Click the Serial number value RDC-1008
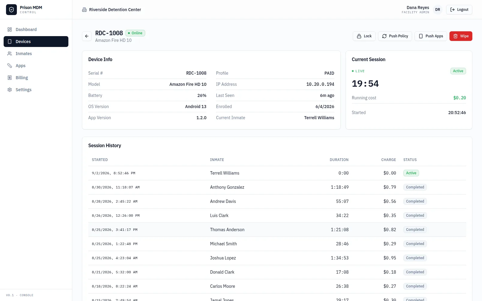Image resolution: width=482 pixels, height=301 pixels. pos(196,73)
